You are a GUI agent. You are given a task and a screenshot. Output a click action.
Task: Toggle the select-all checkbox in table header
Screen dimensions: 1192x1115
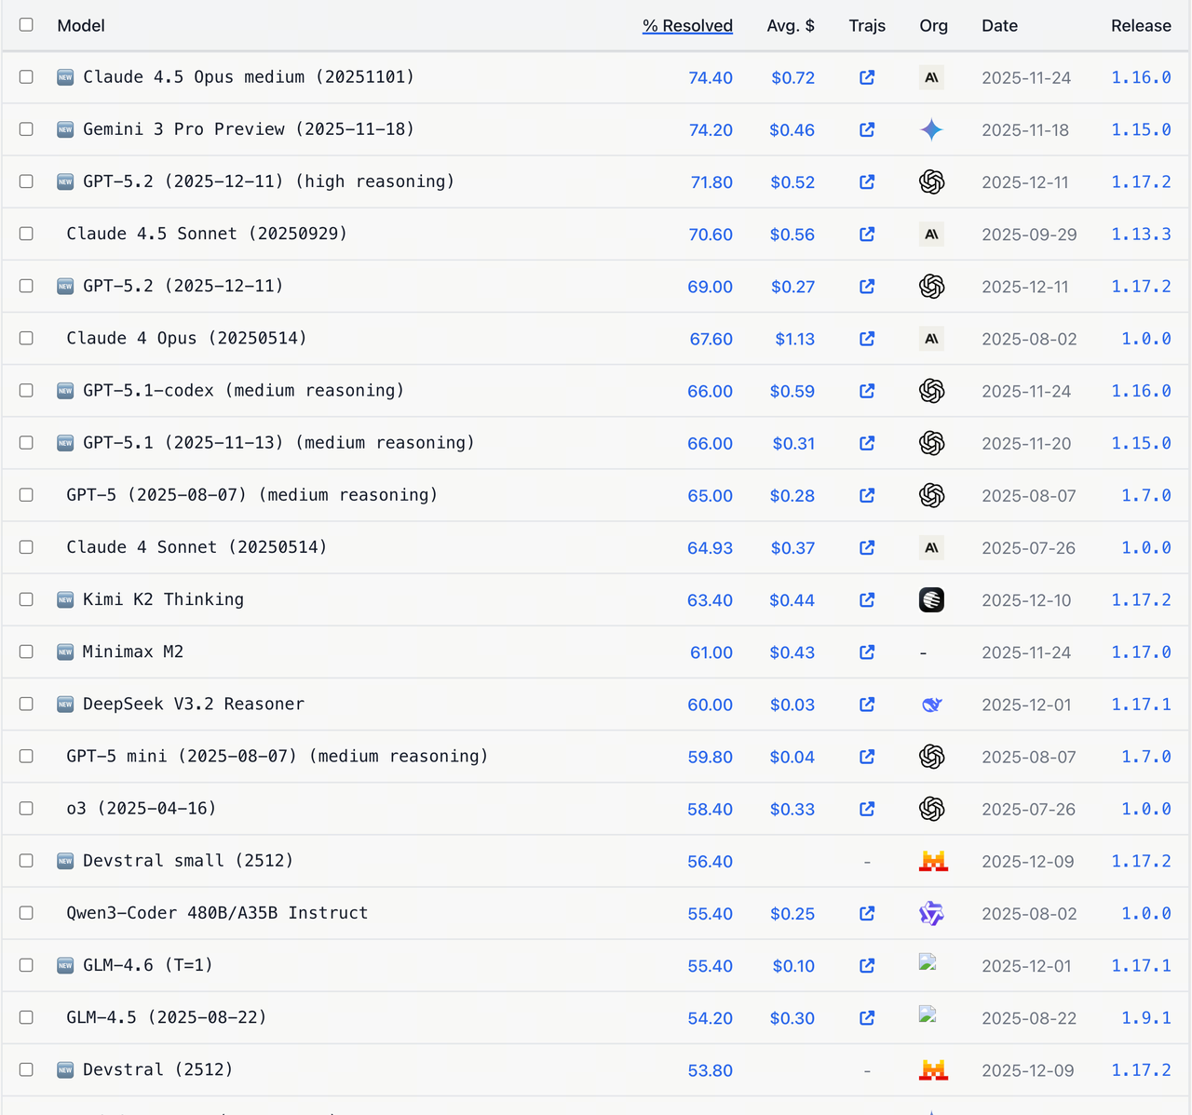coord(26,25)
